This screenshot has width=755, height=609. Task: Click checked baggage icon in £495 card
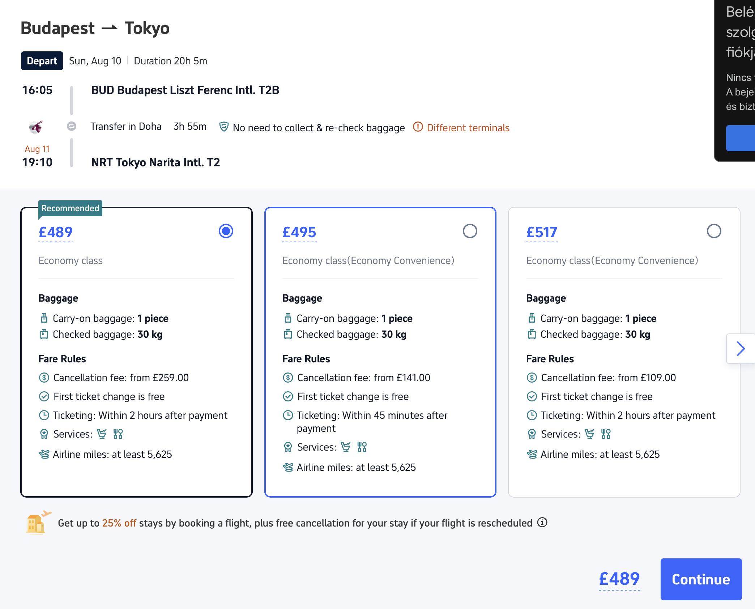click(x=288, y=334)
